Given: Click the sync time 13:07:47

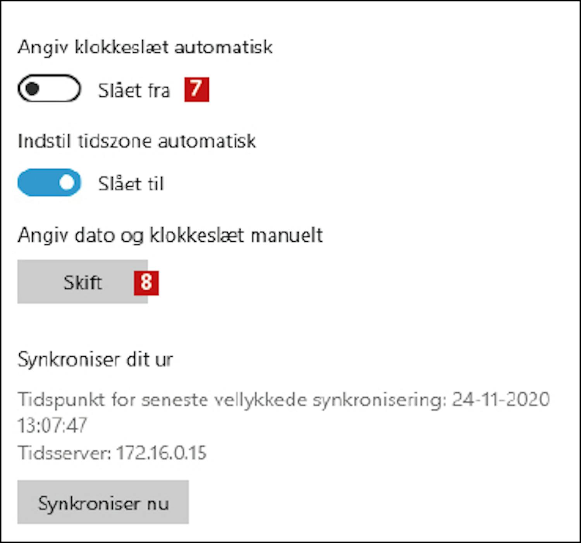Looking at the screenshot, I should (52, 425).
